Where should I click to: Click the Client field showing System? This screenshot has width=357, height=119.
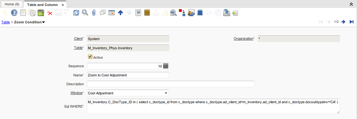[x=128, y=39]
